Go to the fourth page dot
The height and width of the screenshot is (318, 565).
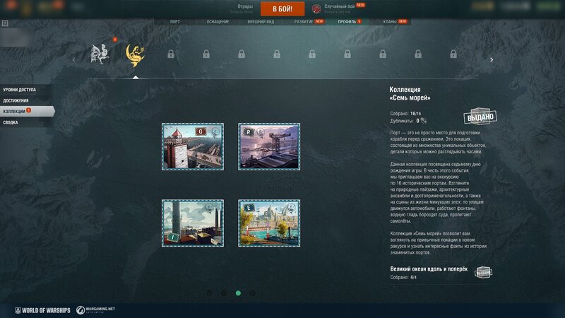click(253, 293)
